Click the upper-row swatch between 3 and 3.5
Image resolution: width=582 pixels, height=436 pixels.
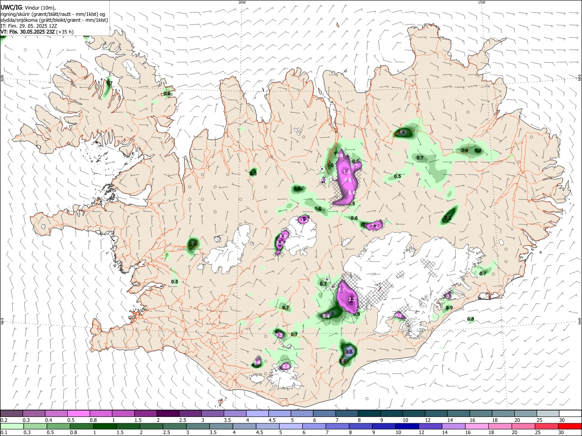[212, 413]
